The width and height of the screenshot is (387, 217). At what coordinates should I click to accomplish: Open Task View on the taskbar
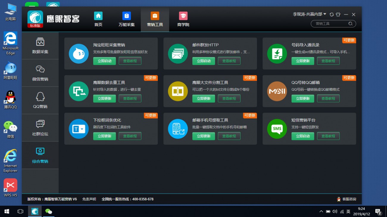point(20,211)
